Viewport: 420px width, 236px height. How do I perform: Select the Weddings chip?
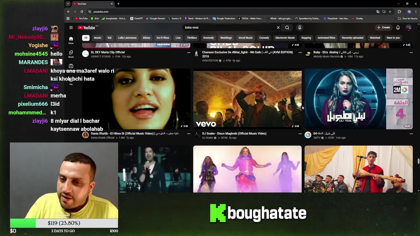pyautogui.click(x=226, y=38)
